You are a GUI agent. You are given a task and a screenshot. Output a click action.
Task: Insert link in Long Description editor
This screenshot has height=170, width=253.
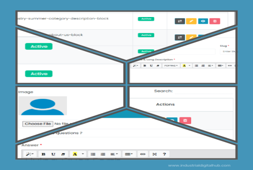tap(230, 66)
